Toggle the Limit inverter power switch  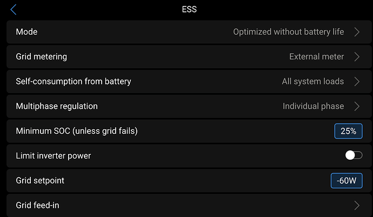pos(353,156)
